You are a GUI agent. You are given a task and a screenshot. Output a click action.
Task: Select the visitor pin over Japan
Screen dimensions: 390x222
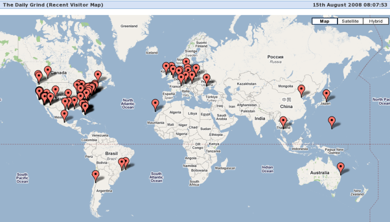coord(326,95)
